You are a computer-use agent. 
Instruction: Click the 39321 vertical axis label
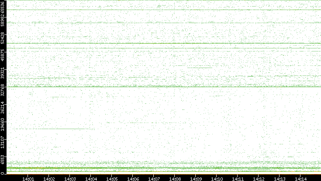point(2,72)
